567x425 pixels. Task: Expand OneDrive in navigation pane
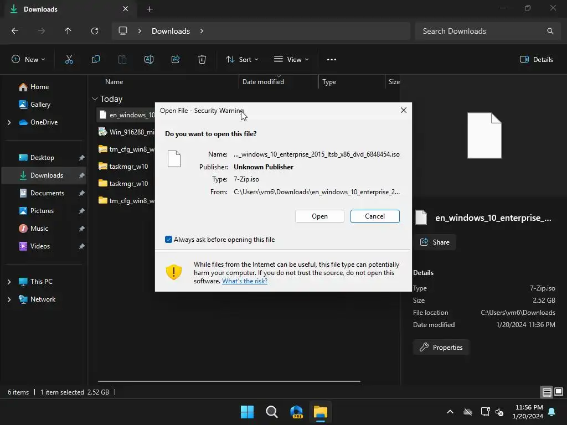(9, 122)
